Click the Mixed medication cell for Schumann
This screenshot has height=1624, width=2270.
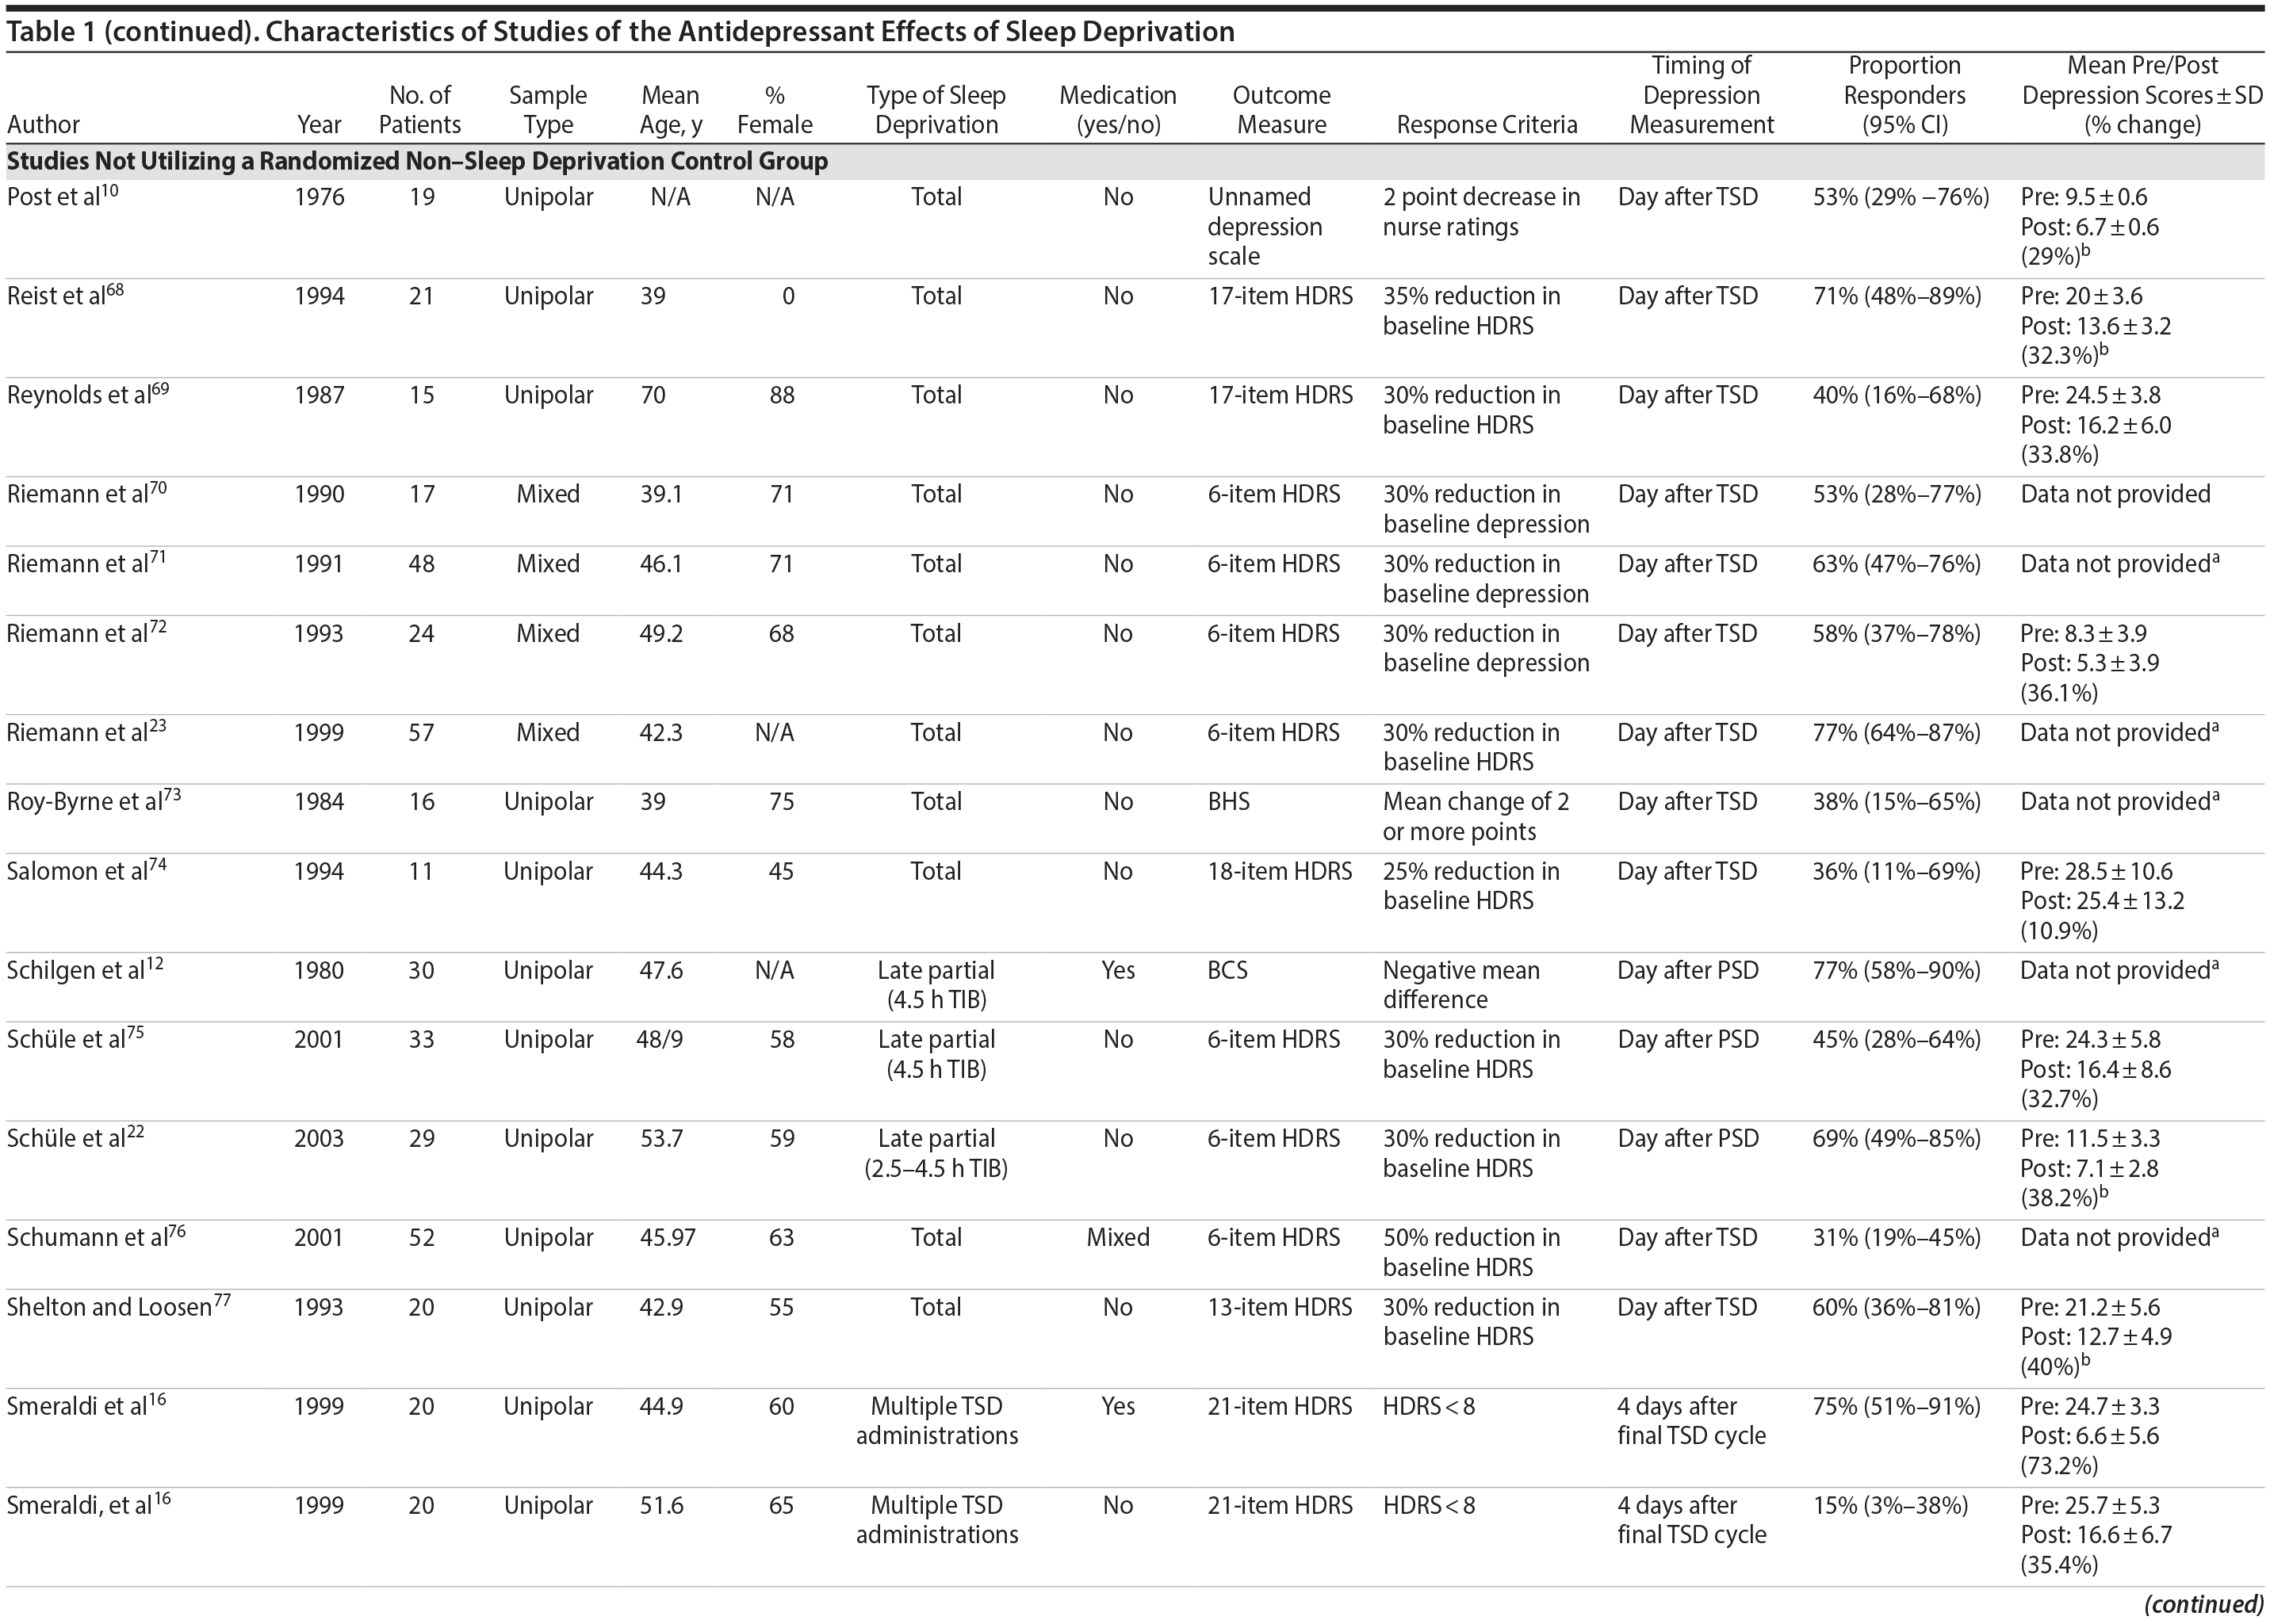tap(1117, 1238)
